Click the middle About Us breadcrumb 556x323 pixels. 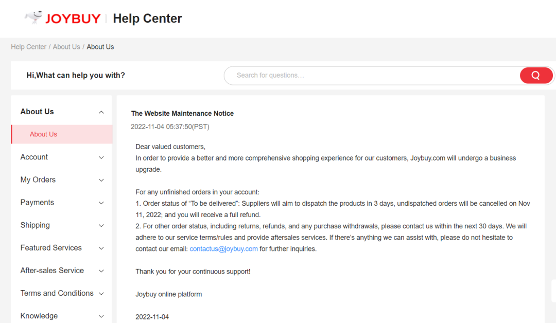point(66,47)
